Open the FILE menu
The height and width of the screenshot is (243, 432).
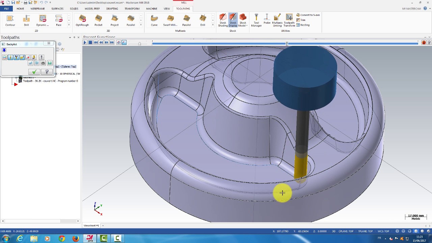tap(6, 8)
